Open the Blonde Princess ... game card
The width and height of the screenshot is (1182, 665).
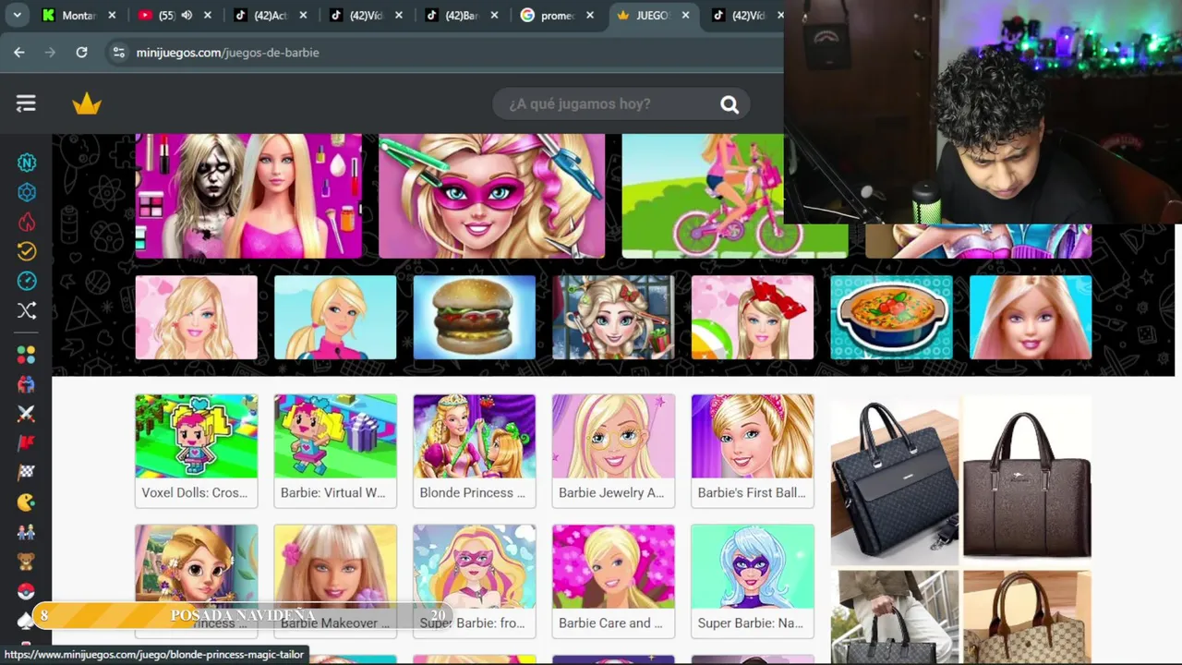click(474, 451)
